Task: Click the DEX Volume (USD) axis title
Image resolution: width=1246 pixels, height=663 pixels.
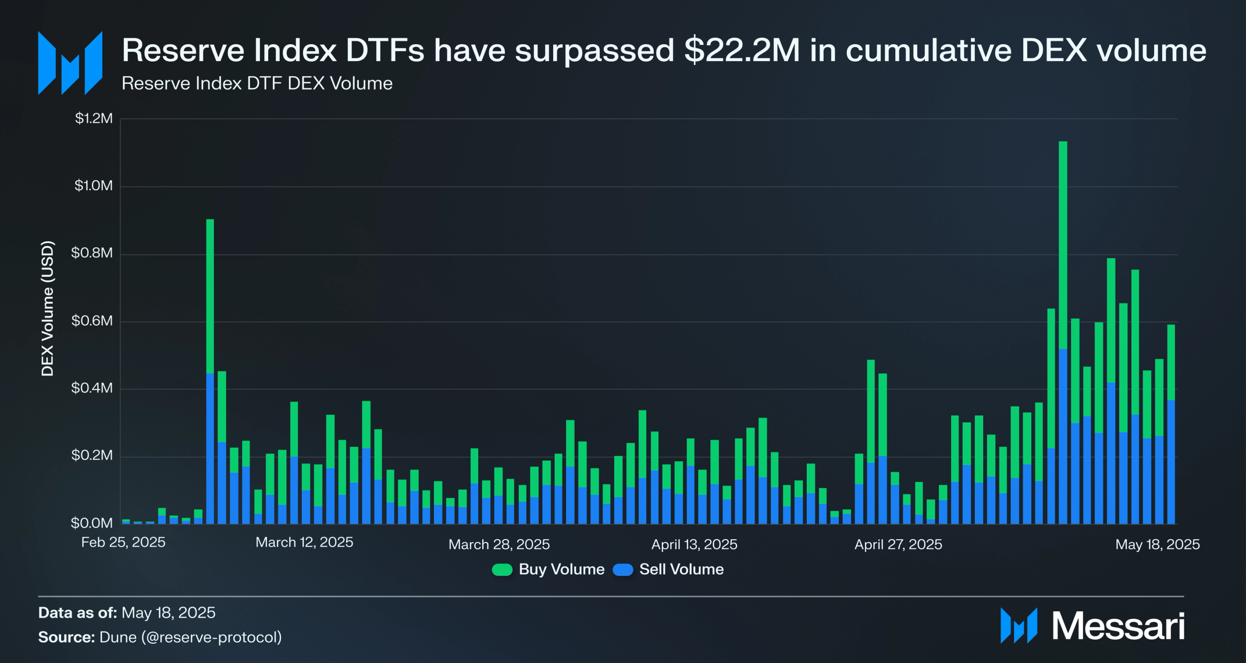Action: (48, 309)
